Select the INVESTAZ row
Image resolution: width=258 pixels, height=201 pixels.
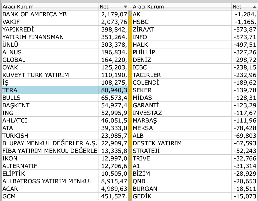(x=195, y=113)
